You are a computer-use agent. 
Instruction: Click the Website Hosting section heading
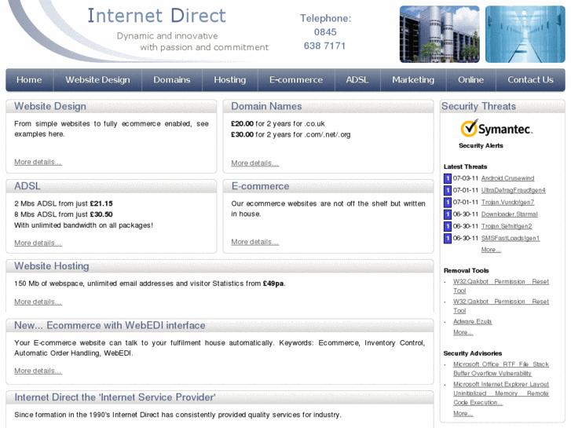52,266
